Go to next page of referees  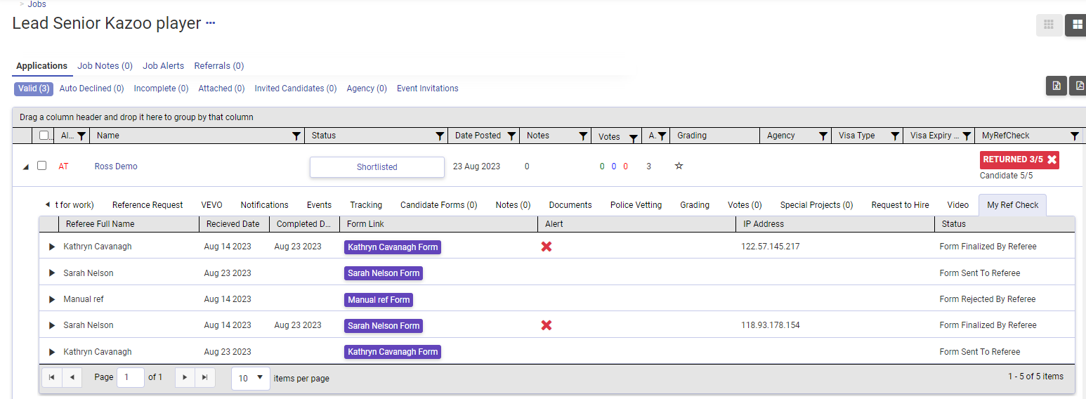click(185, 377)
